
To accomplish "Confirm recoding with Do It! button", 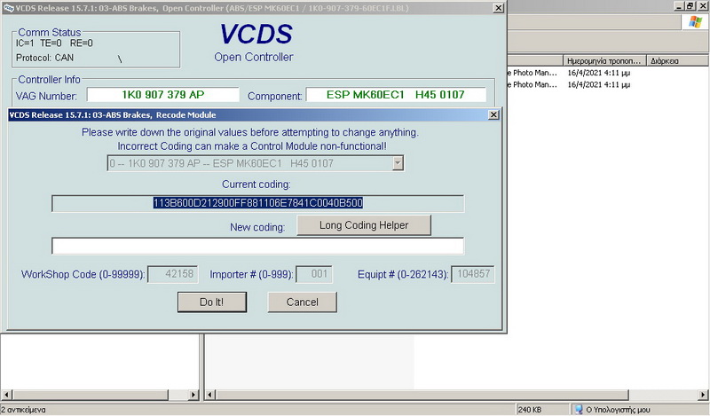I will coord(212,302).
